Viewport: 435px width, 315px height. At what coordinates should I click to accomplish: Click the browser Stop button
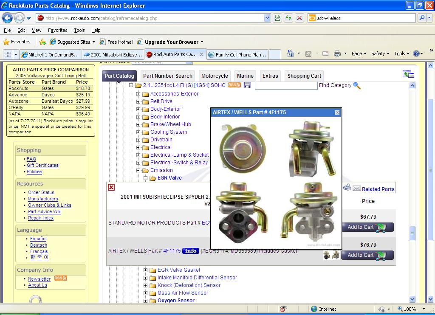tap(299, 18)
